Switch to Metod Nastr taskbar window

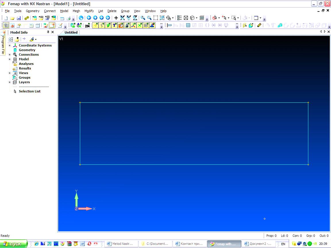121,244
